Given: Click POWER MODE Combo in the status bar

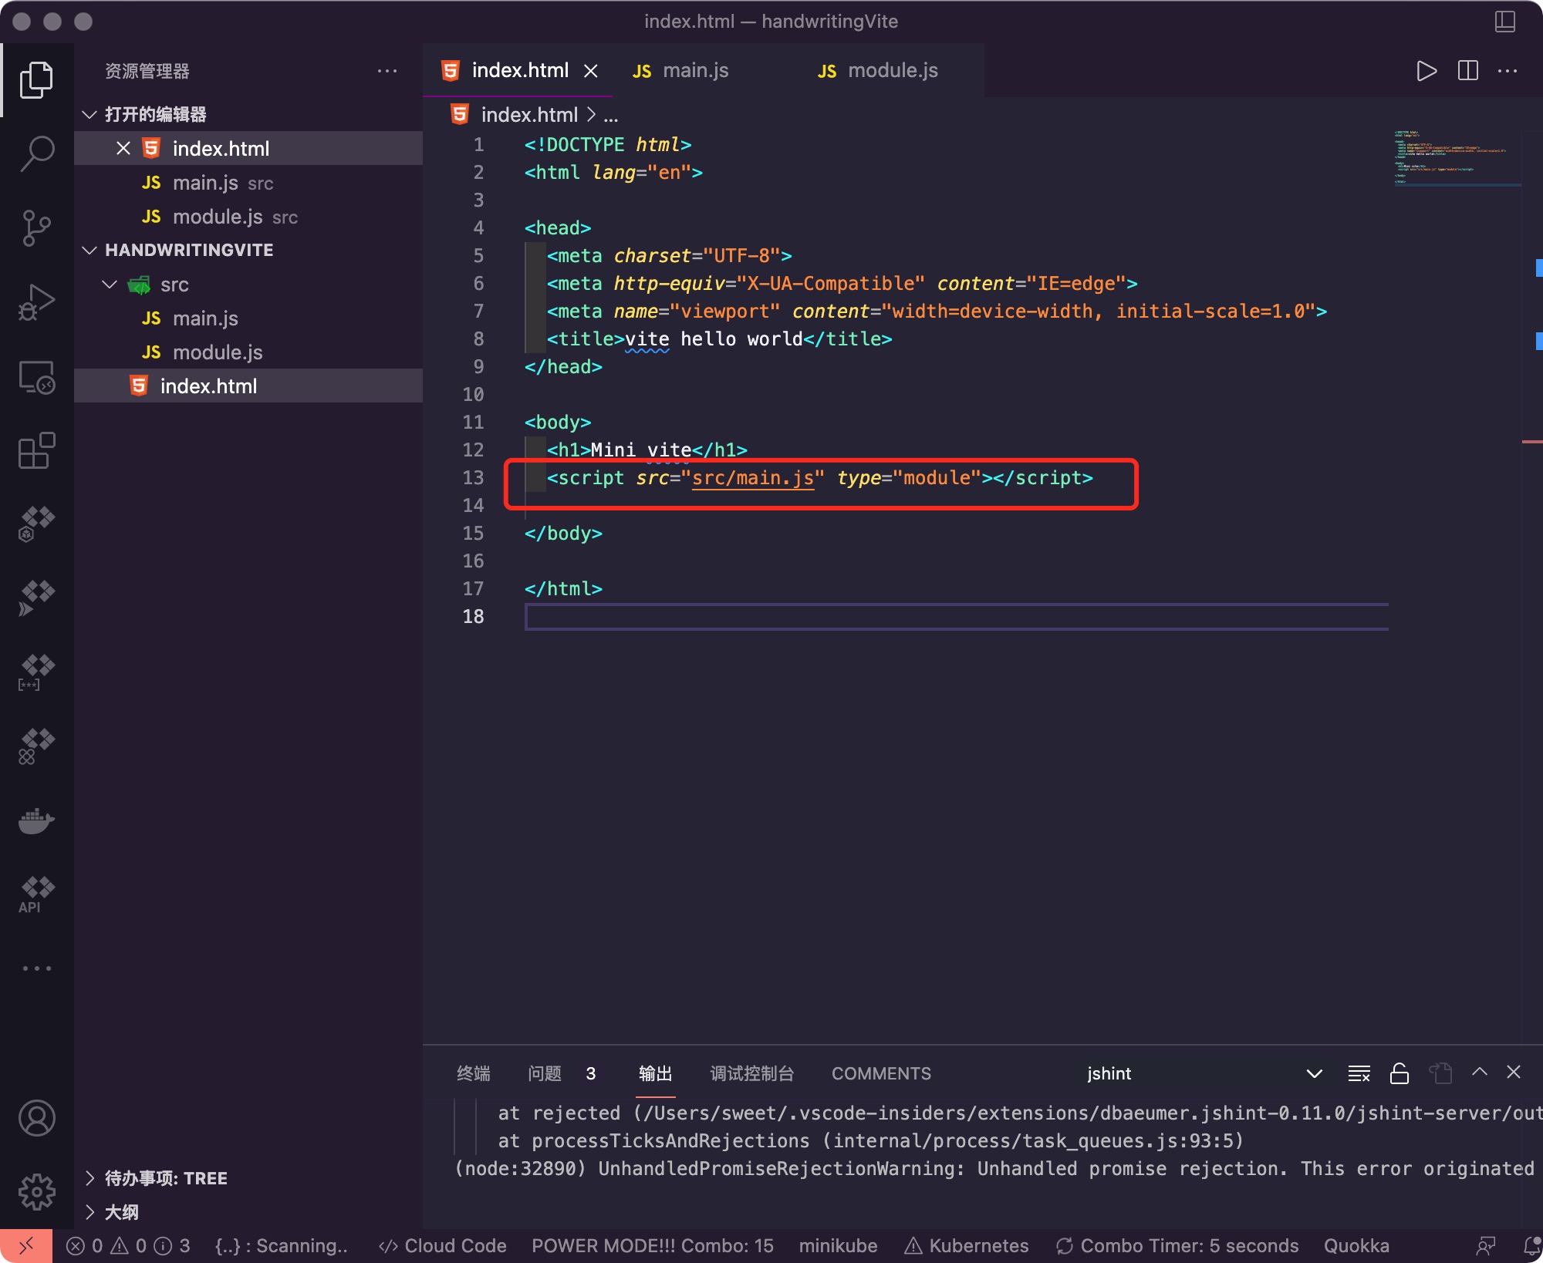Looking at the screenshot, I should tap(653, 1246).
